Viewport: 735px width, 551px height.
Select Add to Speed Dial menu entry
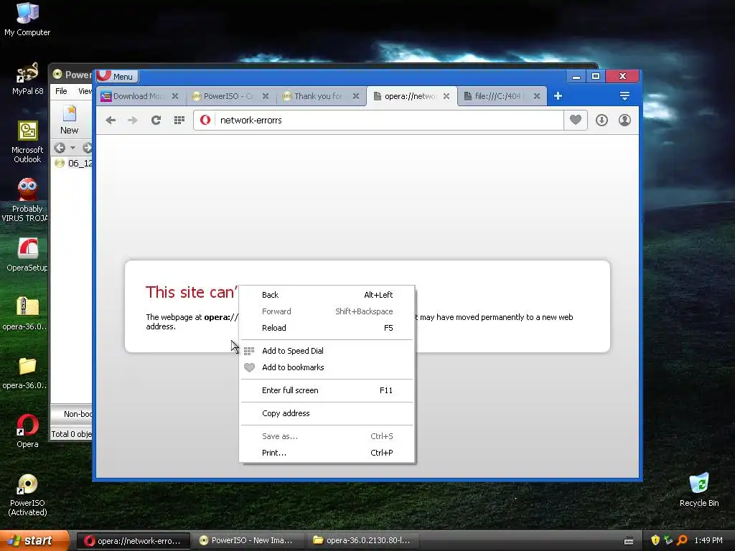(327, 351)
